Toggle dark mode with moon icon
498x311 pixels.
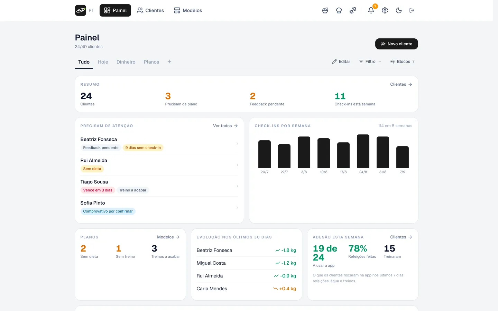pos(399,10)
